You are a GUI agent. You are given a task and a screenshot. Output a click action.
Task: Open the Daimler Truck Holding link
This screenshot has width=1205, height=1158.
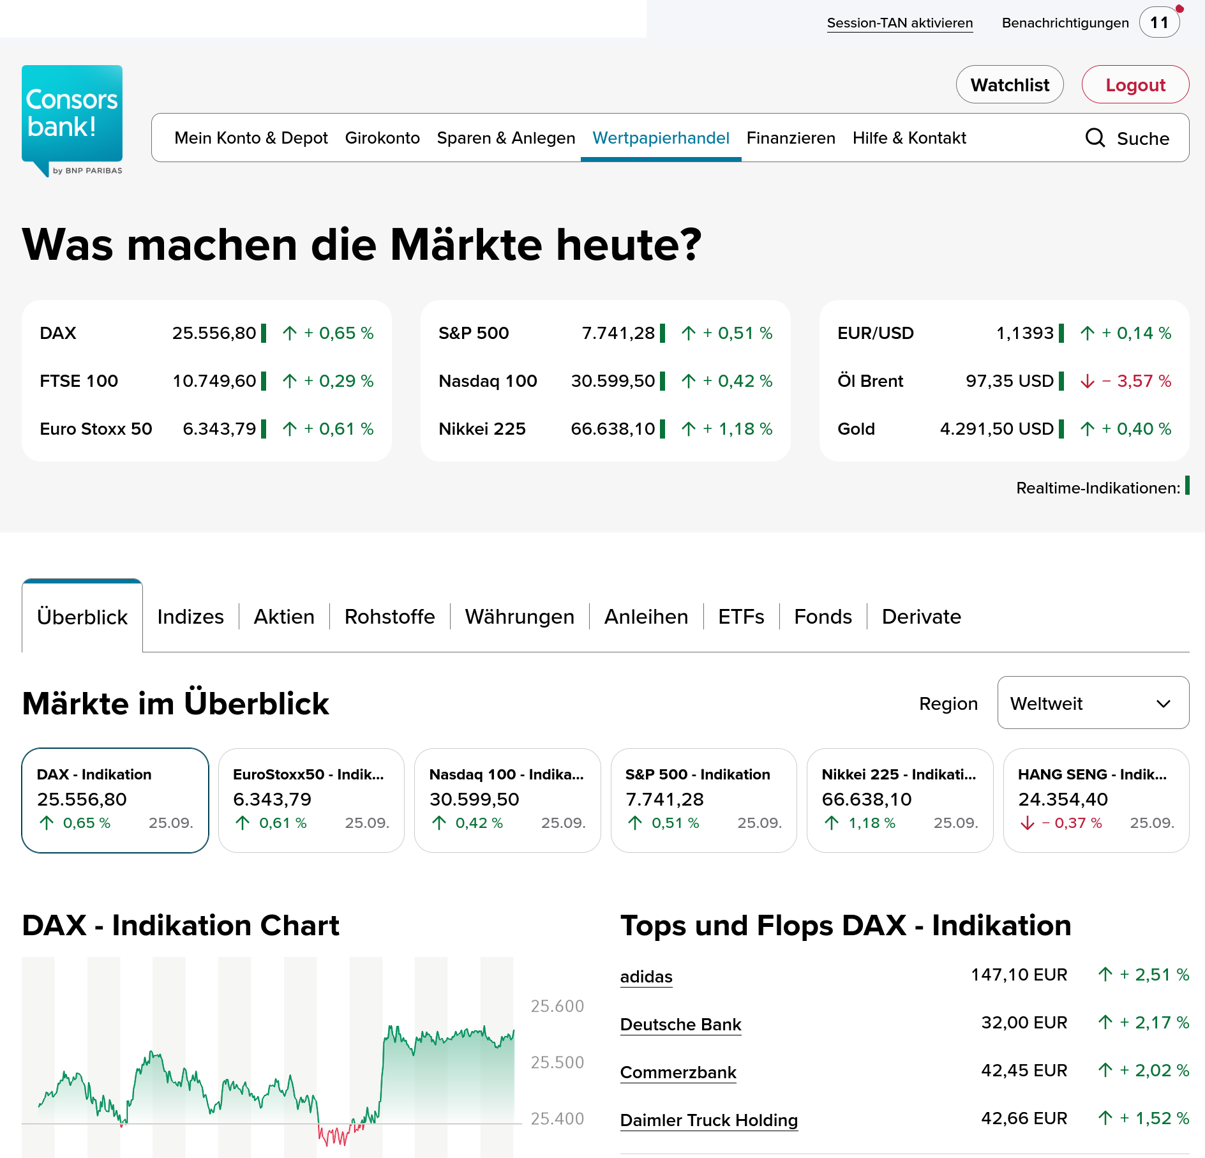click(708, 1120)
